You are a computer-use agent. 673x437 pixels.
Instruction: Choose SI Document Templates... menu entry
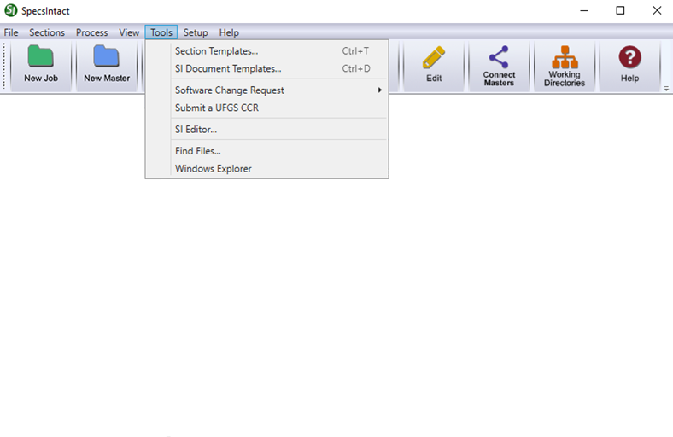click(266, 68)
